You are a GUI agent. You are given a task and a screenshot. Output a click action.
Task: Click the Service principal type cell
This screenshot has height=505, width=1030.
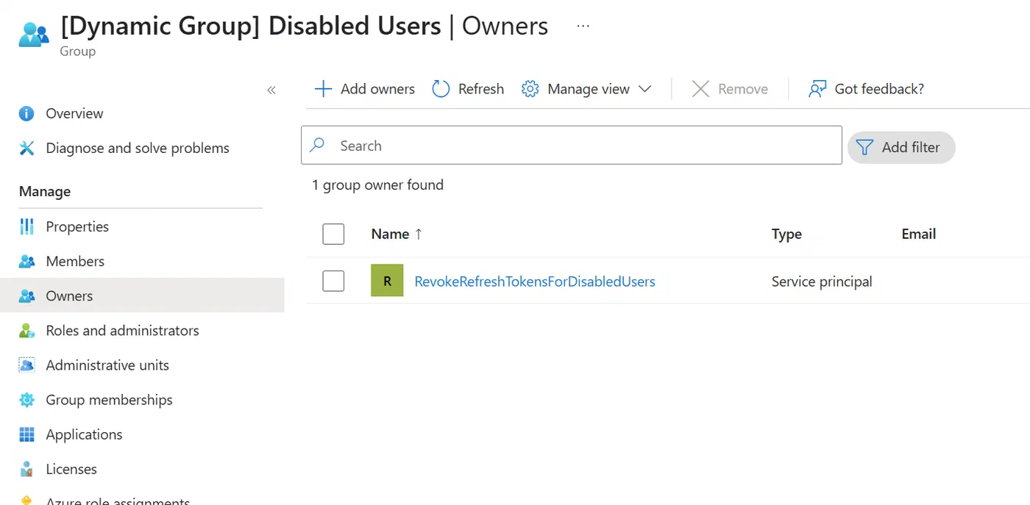coord(822,282)
